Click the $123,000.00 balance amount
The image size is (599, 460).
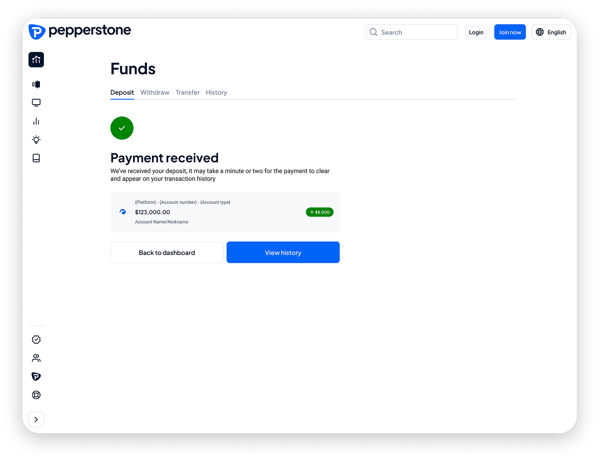click(153, 212)
